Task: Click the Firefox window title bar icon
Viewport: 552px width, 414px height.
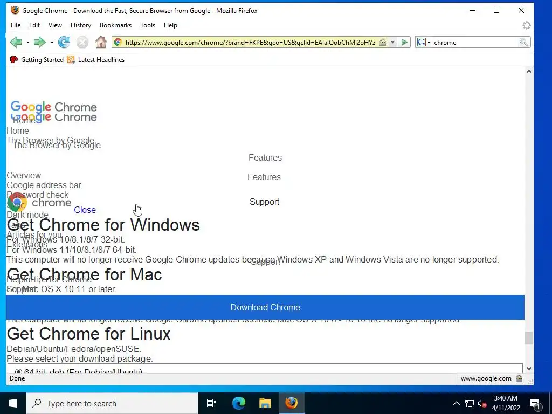Action: (15, 10)
